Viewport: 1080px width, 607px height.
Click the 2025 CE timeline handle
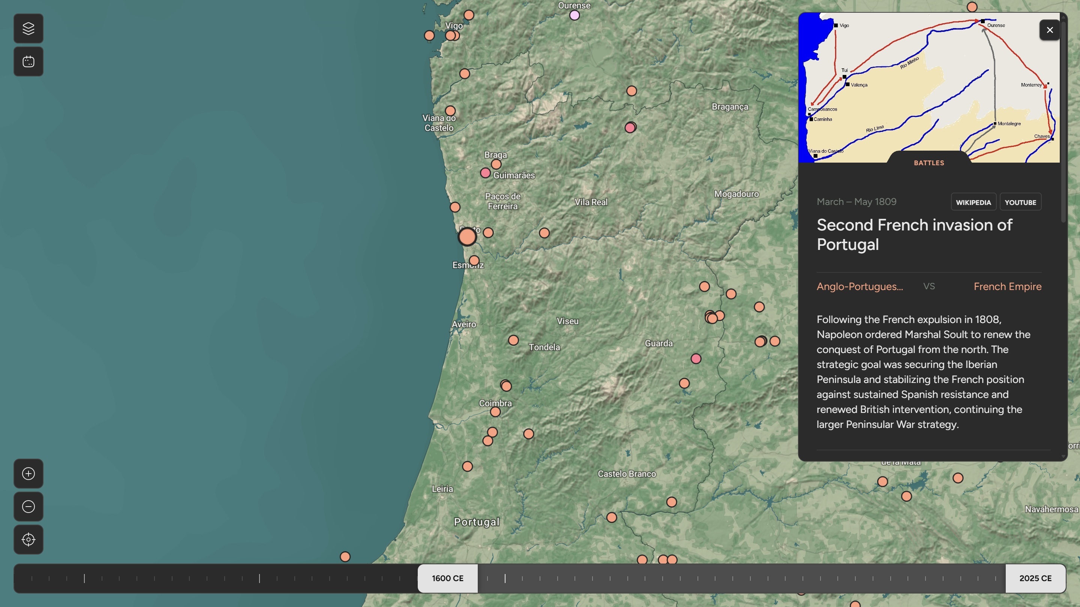(1035, 578)
